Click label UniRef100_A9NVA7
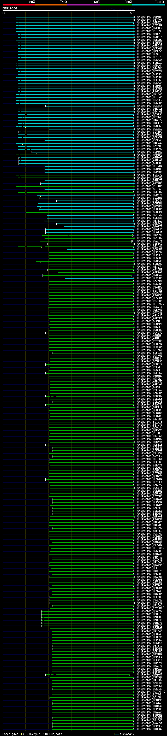This screenshot has height=736, width=167. coord(150,161)
